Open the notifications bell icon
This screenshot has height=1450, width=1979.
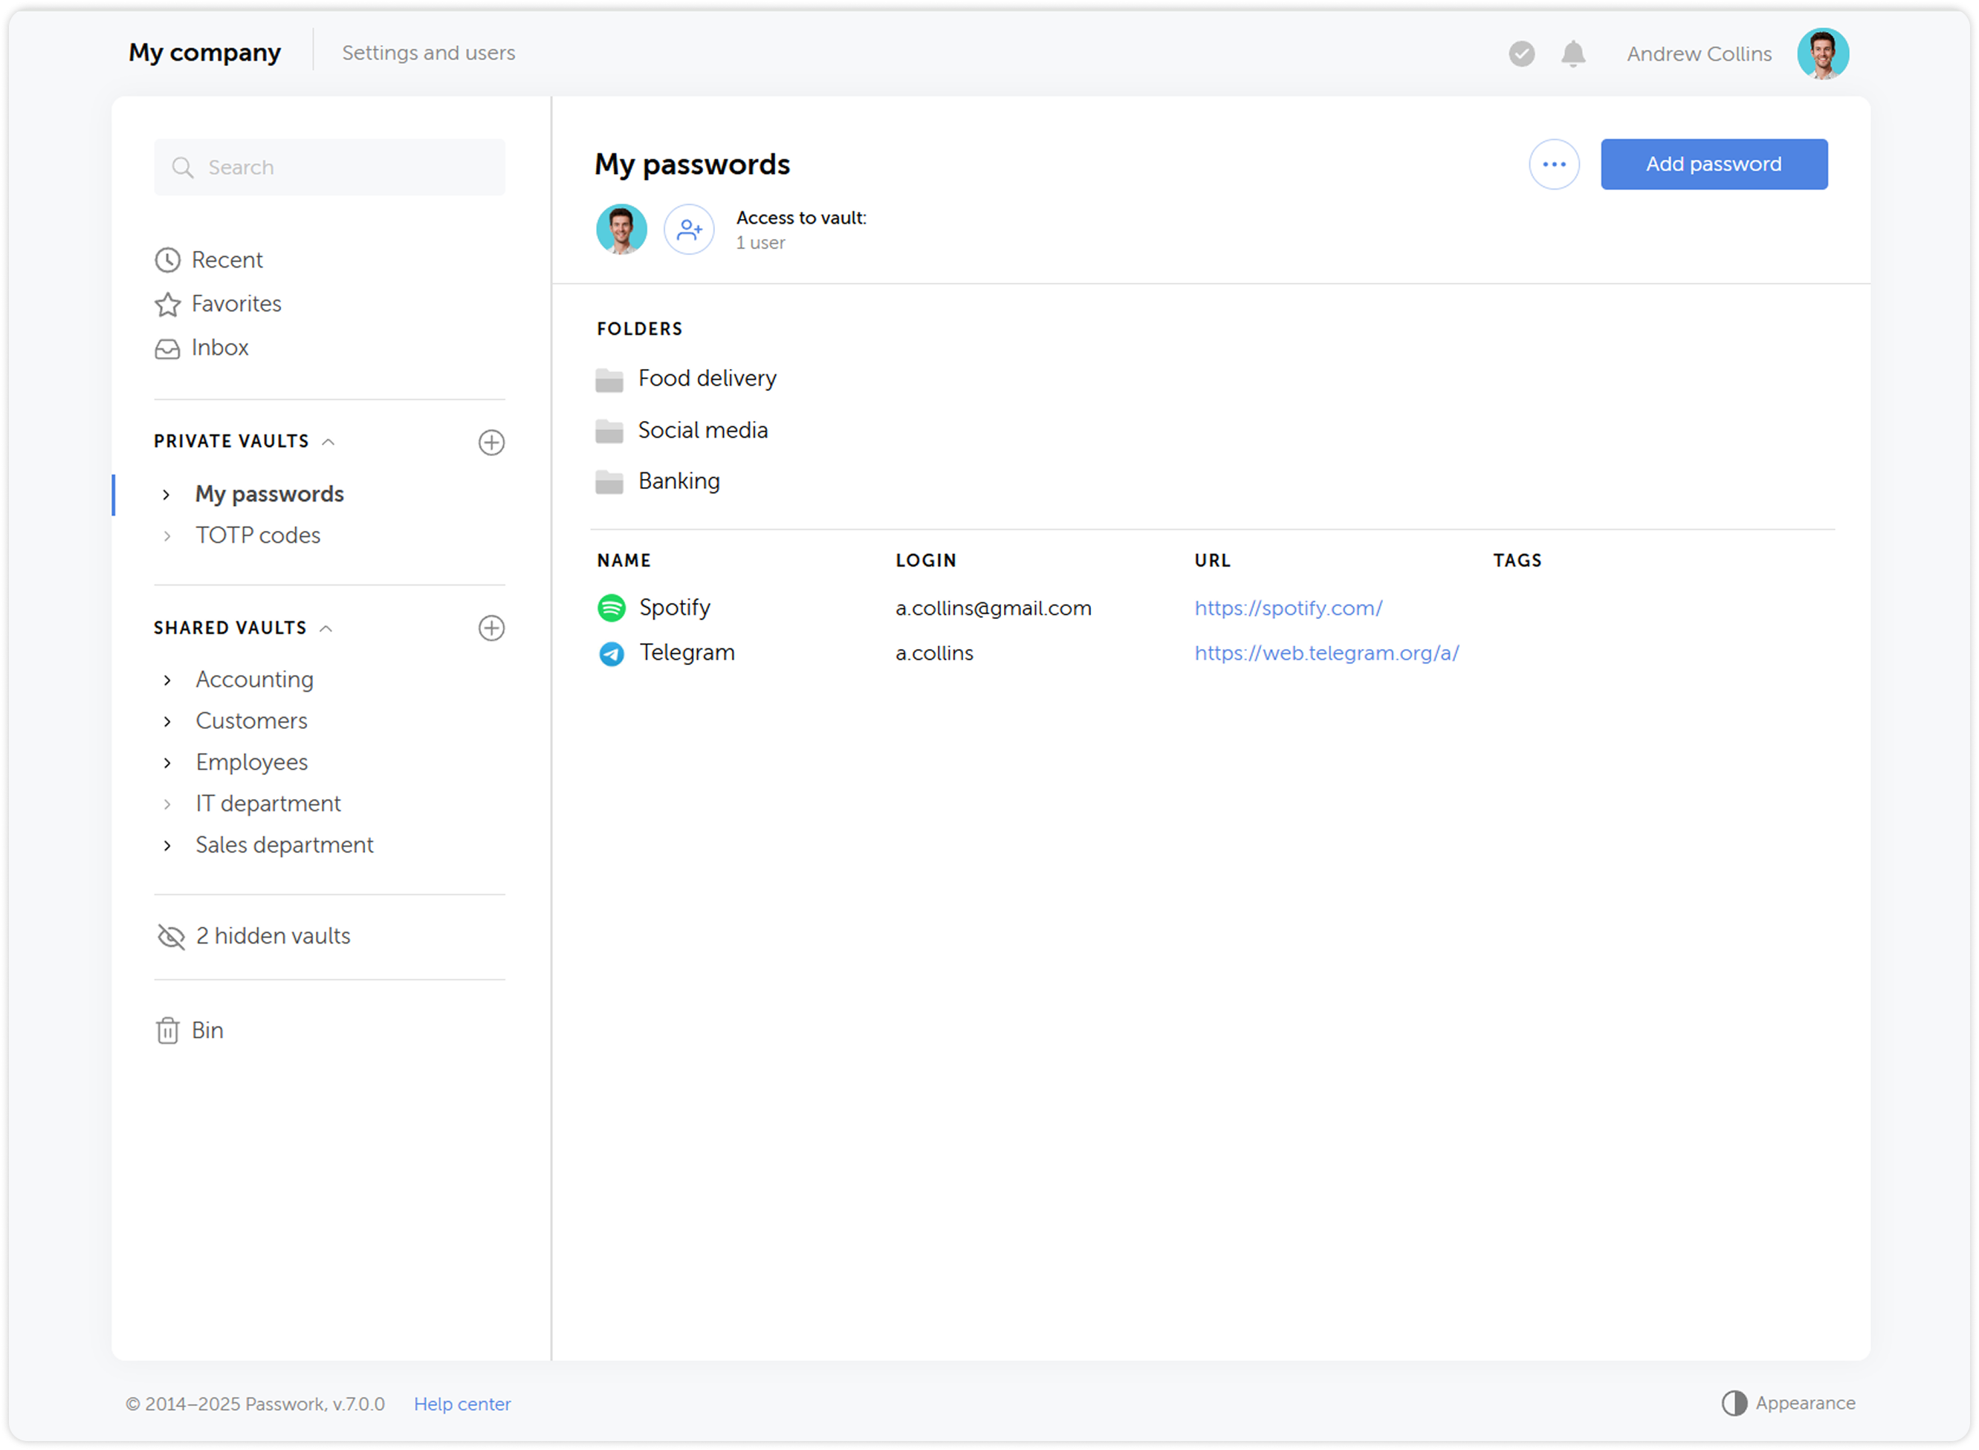pyautogui.click(x=1573, y=53)
